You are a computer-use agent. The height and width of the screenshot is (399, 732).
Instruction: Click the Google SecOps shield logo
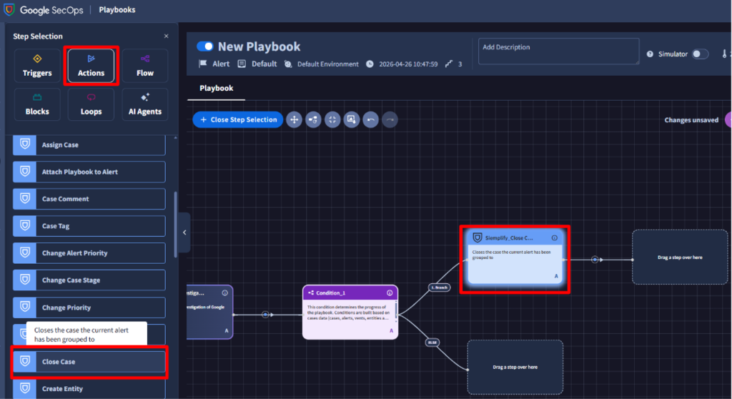(9, 9)
